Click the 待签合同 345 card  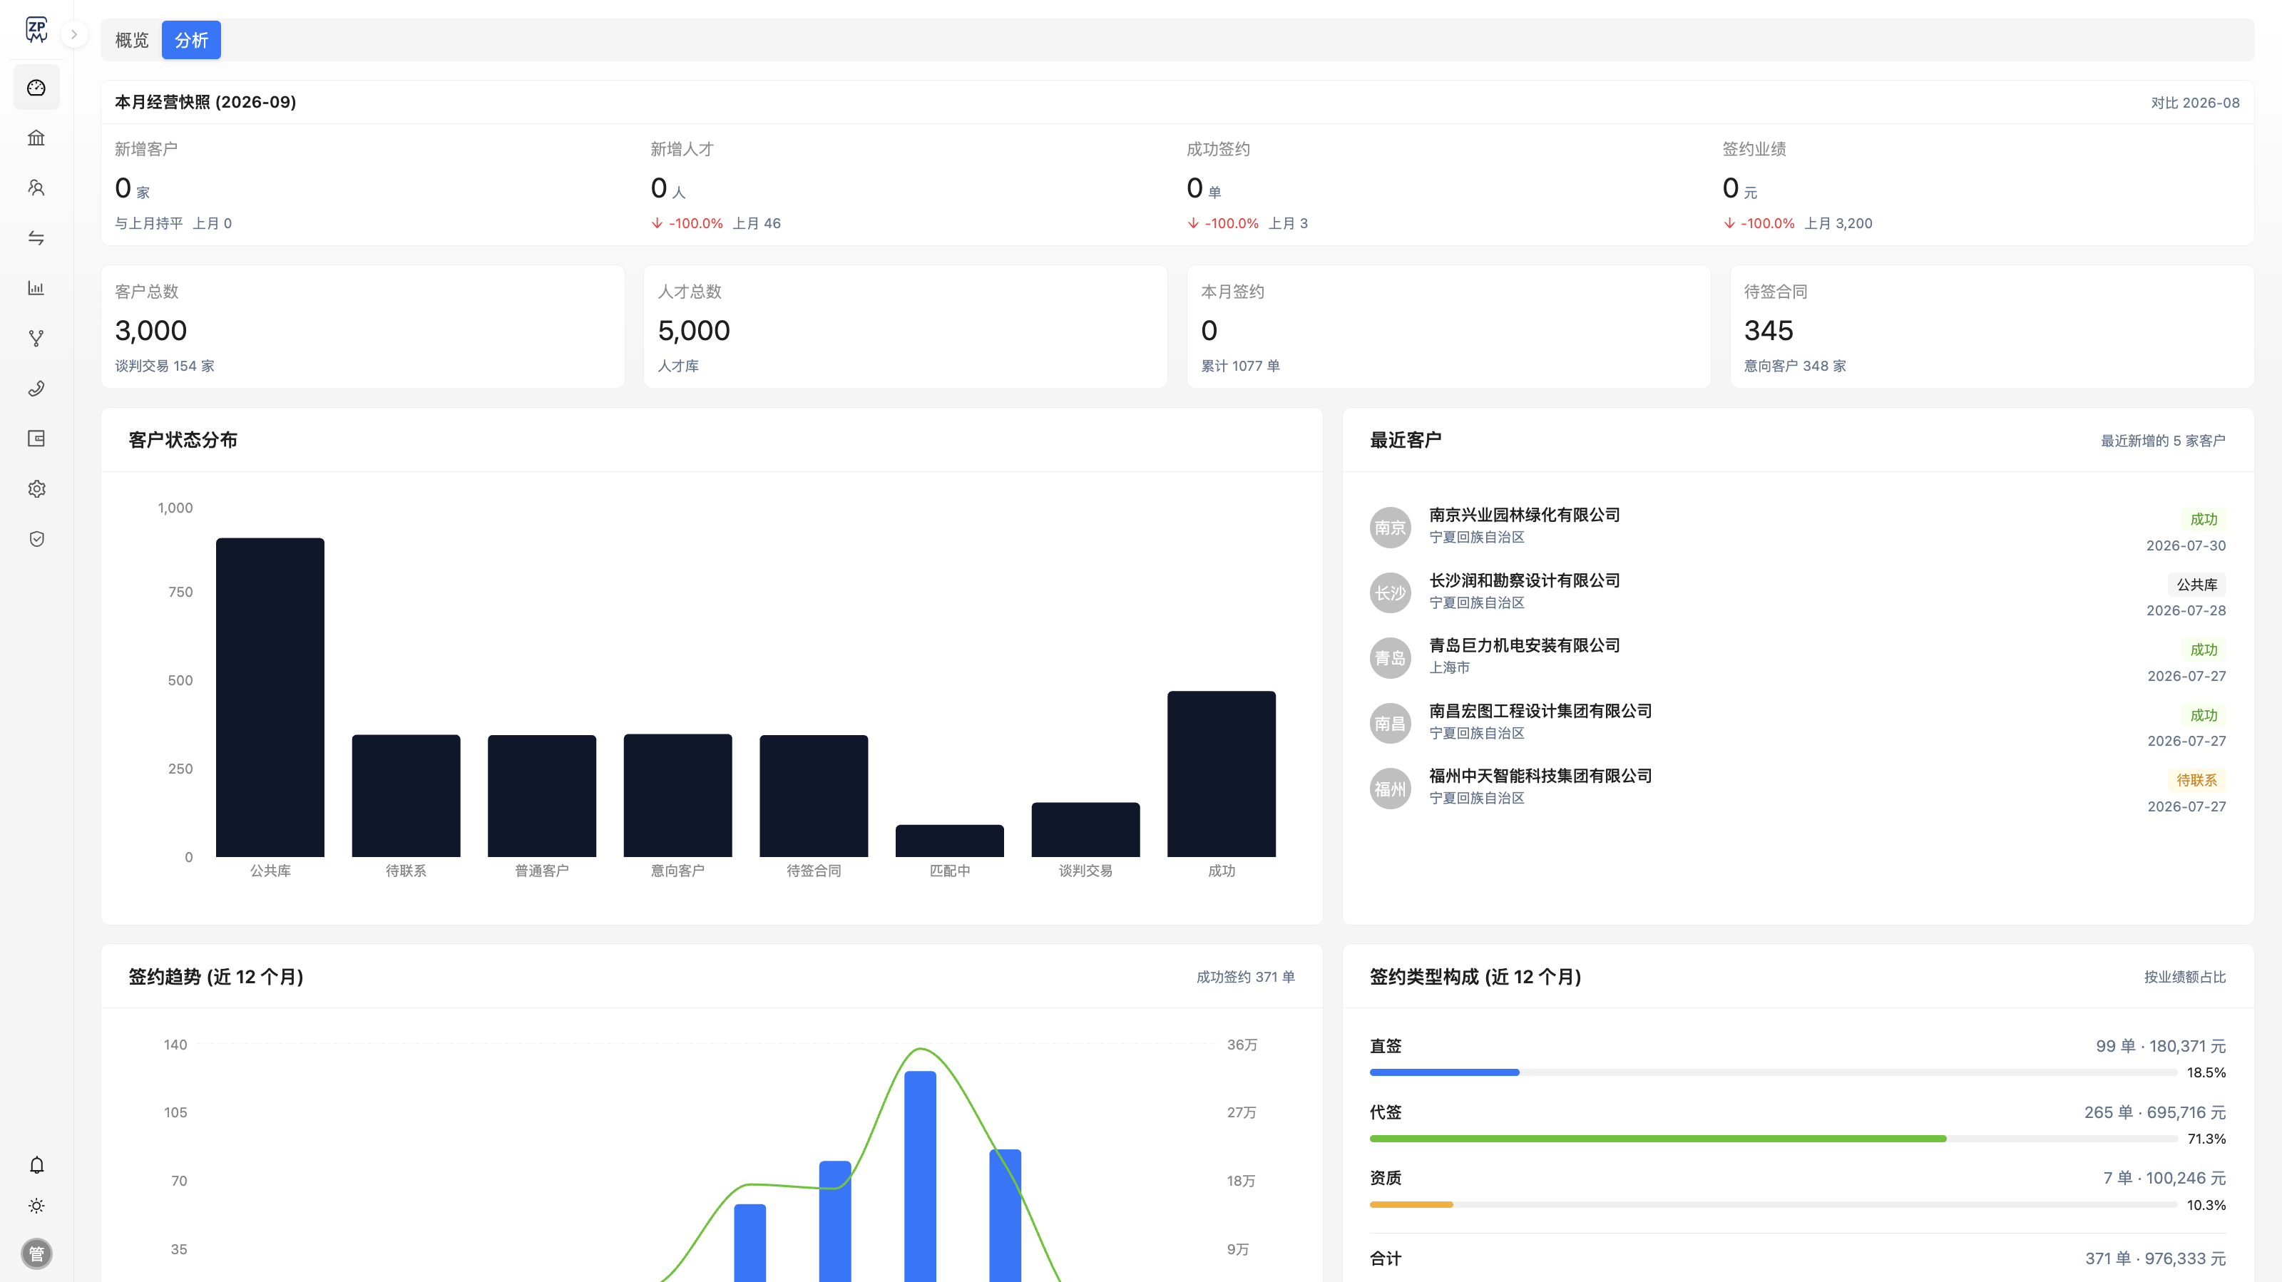point(1992,326)
